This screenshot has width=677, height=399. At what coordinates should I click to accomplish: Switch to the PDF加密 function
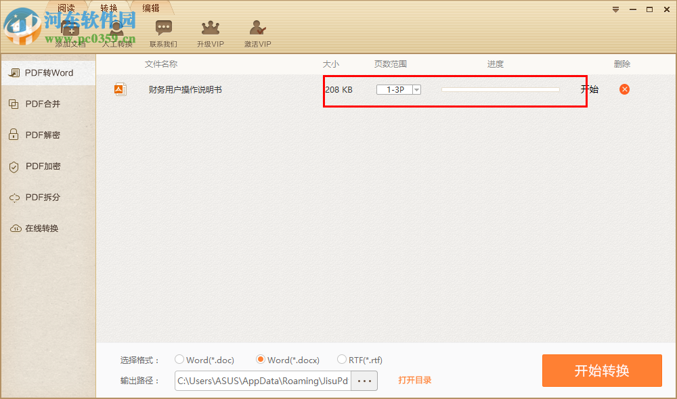[41, 166]
